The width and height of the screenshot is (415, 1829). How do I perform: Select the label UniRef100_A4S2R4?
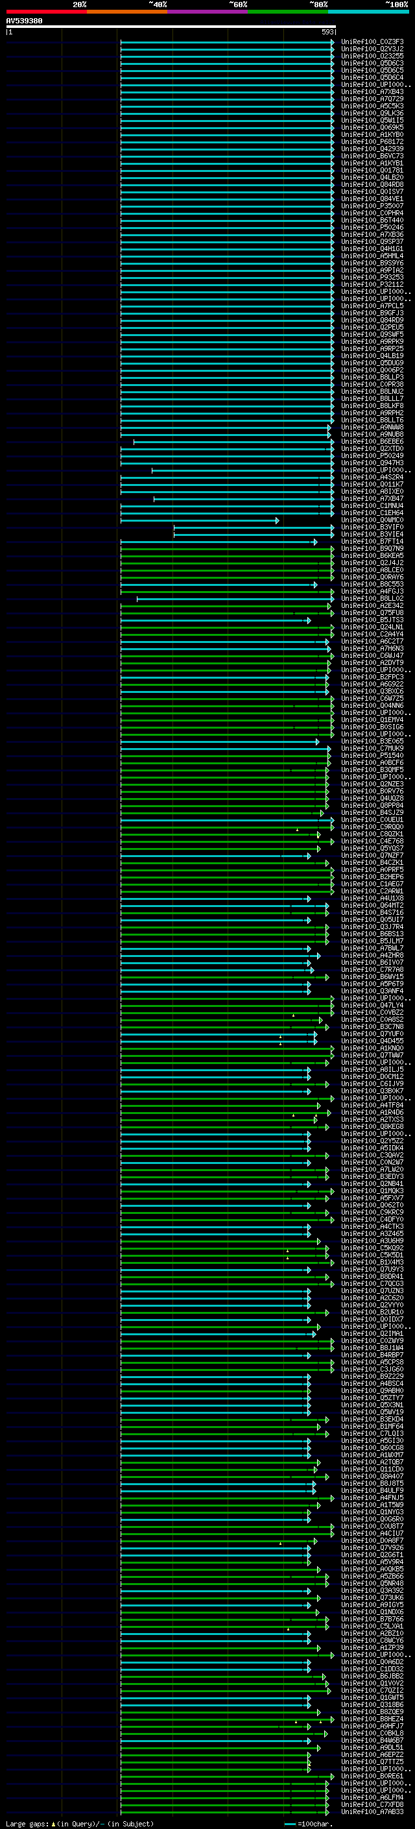[x=372, y=477]
